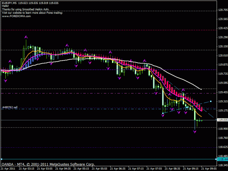Click the '21 Apr 09:15' time axis label
The width and height of the screenshot is (228, 171).
[191, 169]
